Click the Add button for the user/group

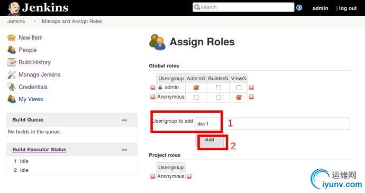pyautogui.click(x=211, y=141)
